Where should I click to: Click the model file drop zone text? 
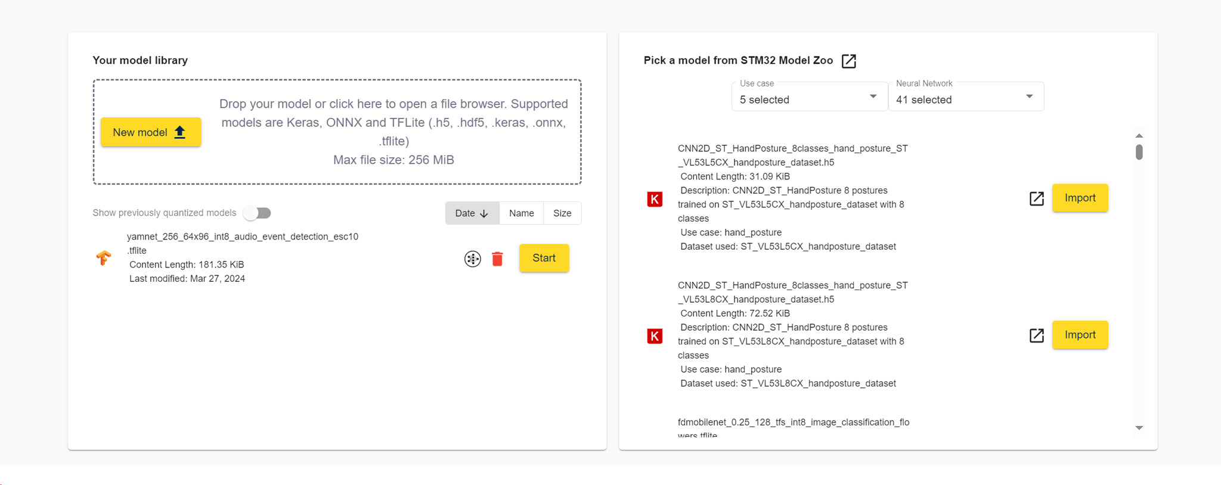coord(393,132)
